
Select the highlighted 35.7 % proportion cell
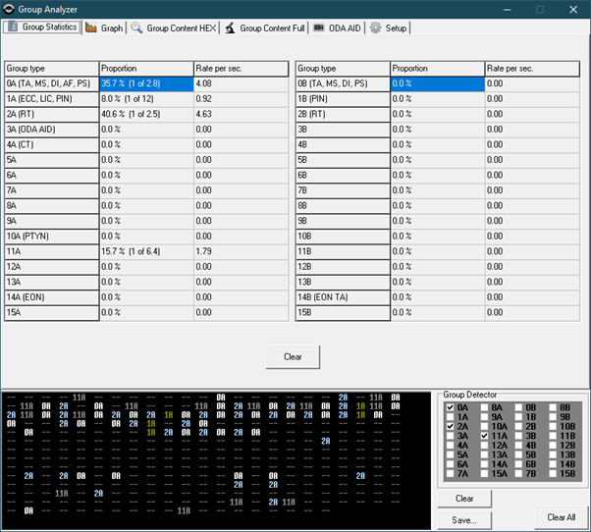point(146,84)
